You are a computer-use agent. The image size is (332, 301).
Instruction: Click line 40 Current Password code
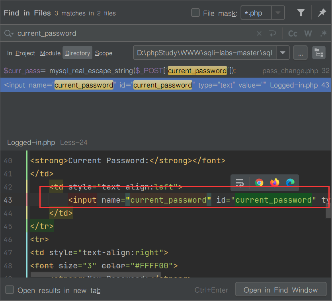click(x=128, y=160)
